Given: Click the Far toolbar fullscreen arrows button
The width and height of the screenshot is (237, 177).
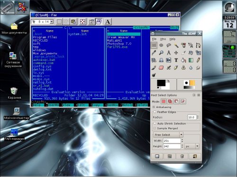Looking at the screenshot, I should coord(82,22).
